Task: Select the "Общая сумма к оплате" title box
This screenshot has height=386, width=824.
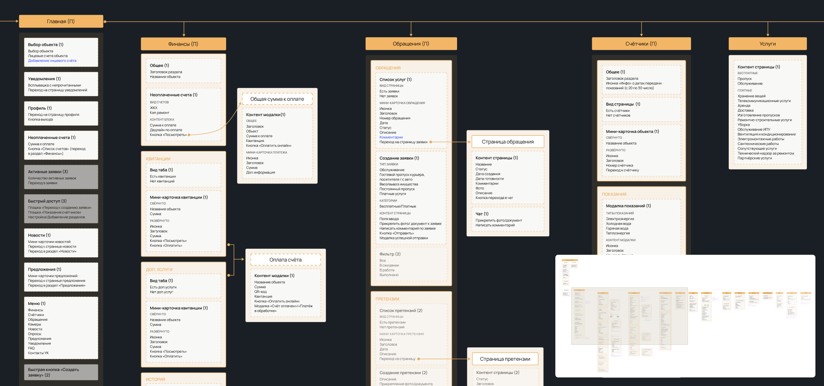Action: pos(277,99)
